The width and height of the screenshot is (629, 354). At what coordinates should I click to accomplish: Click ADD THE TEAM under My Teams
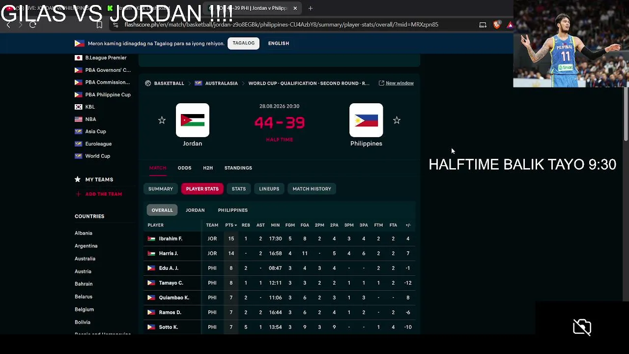(x=104, y=194)
